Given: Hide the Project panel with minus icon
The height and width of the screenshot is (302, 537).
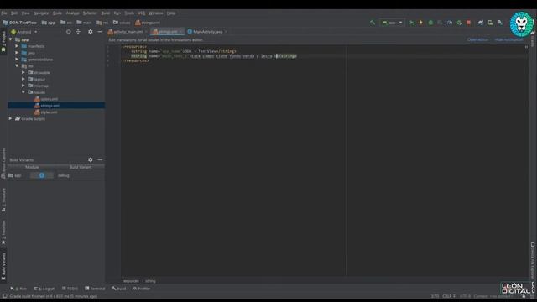Looking at the screenshot, I should click(x=100, y=32).
